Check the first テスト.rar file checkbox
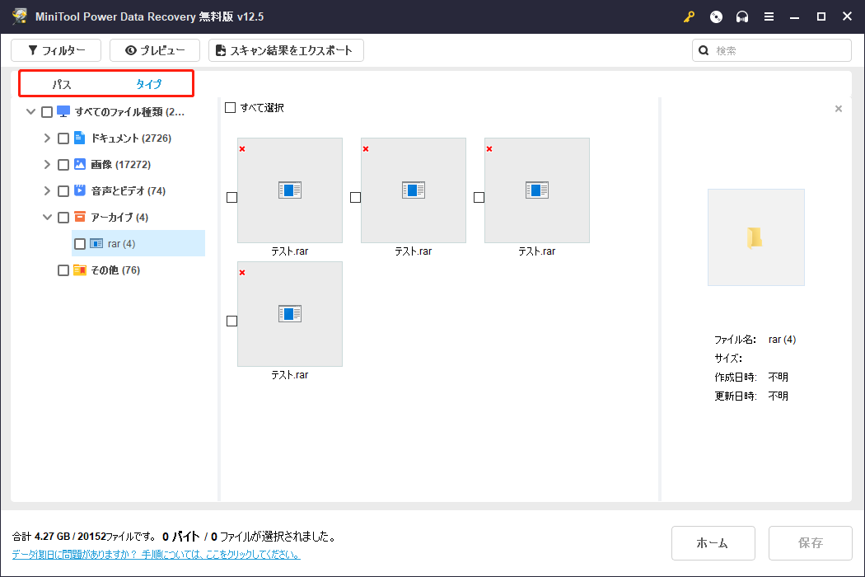Viewport: 865px width, 577px height. click(231, 197)
